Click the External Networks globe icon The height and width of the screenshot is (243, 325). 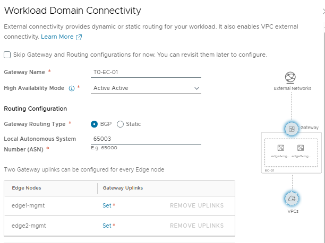[290, 77]
